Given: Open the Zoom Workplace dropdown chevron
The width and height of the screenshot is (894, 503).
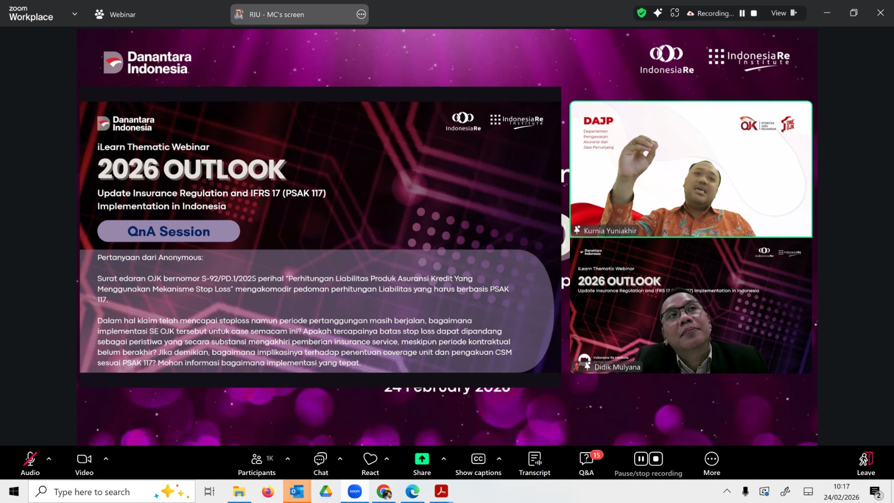Looking at the screenshot, I should click(74, 14).
